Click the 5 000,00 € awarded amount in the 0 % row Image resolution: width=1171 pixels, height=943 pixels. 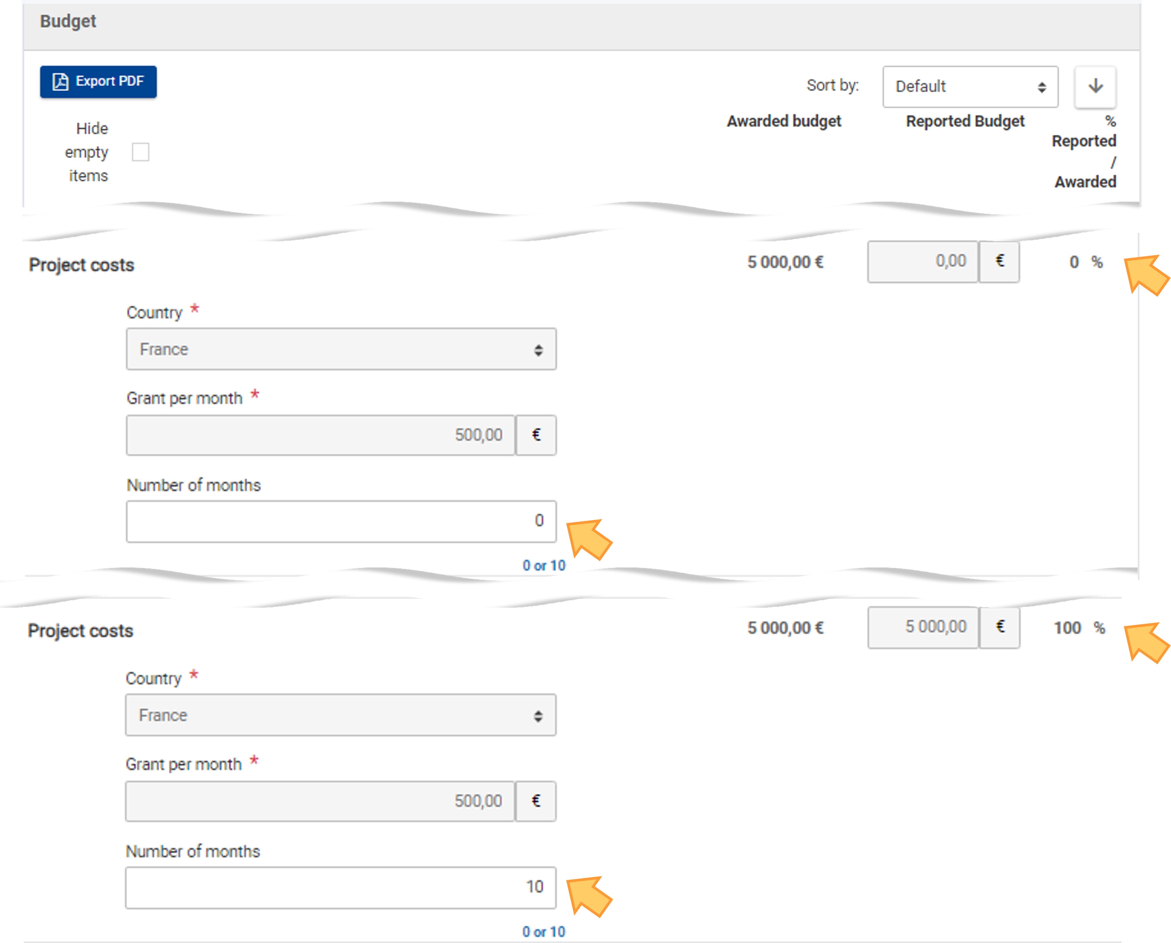point(785,262)
